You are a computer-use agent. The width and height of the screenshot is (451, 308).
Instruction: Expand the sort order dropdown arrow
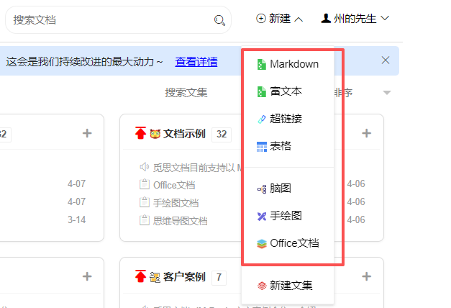(x=387, y=93)
